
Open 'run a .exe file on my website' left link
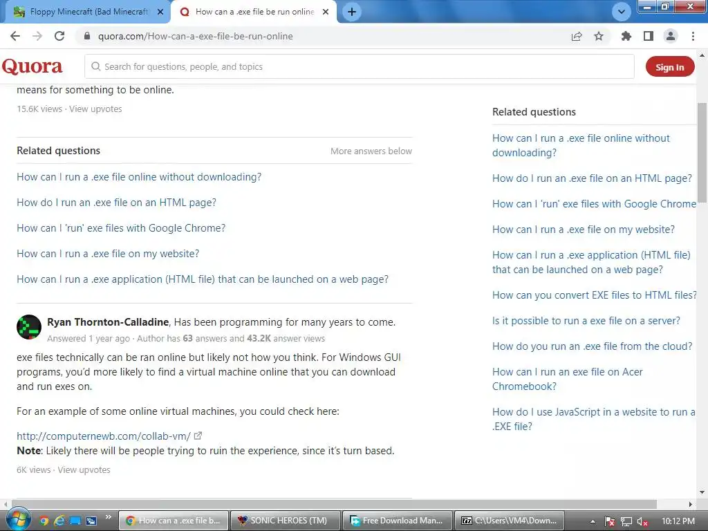[108, 254]
